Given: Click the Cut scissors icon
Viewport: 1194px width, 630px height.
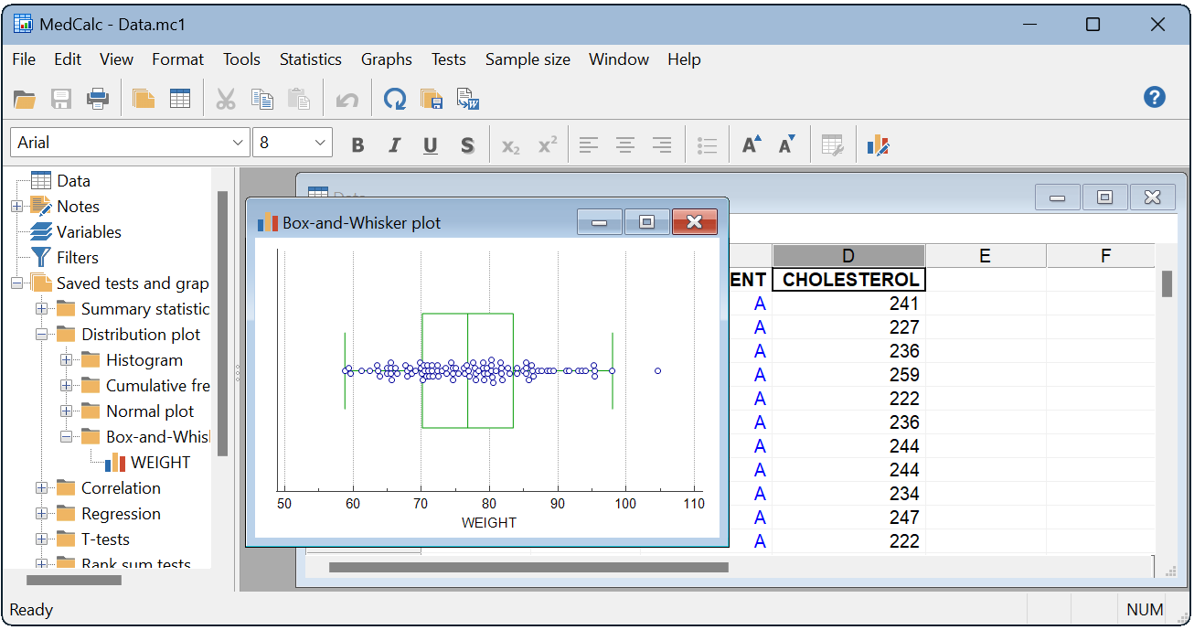Looking at the screenshot, I should 226,99.
